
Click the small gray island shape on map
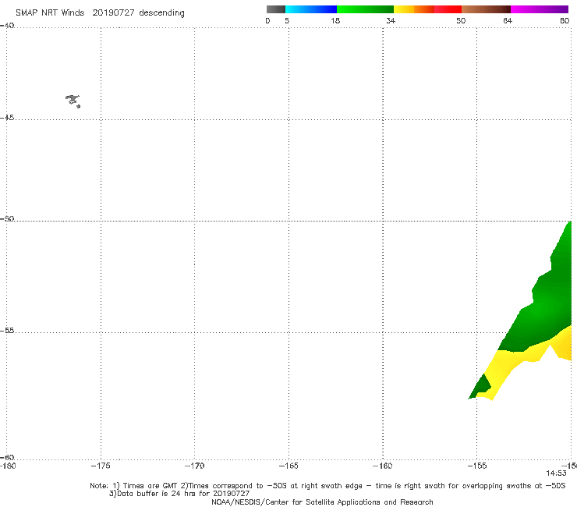pyautogui.click(x=73, y=101)
